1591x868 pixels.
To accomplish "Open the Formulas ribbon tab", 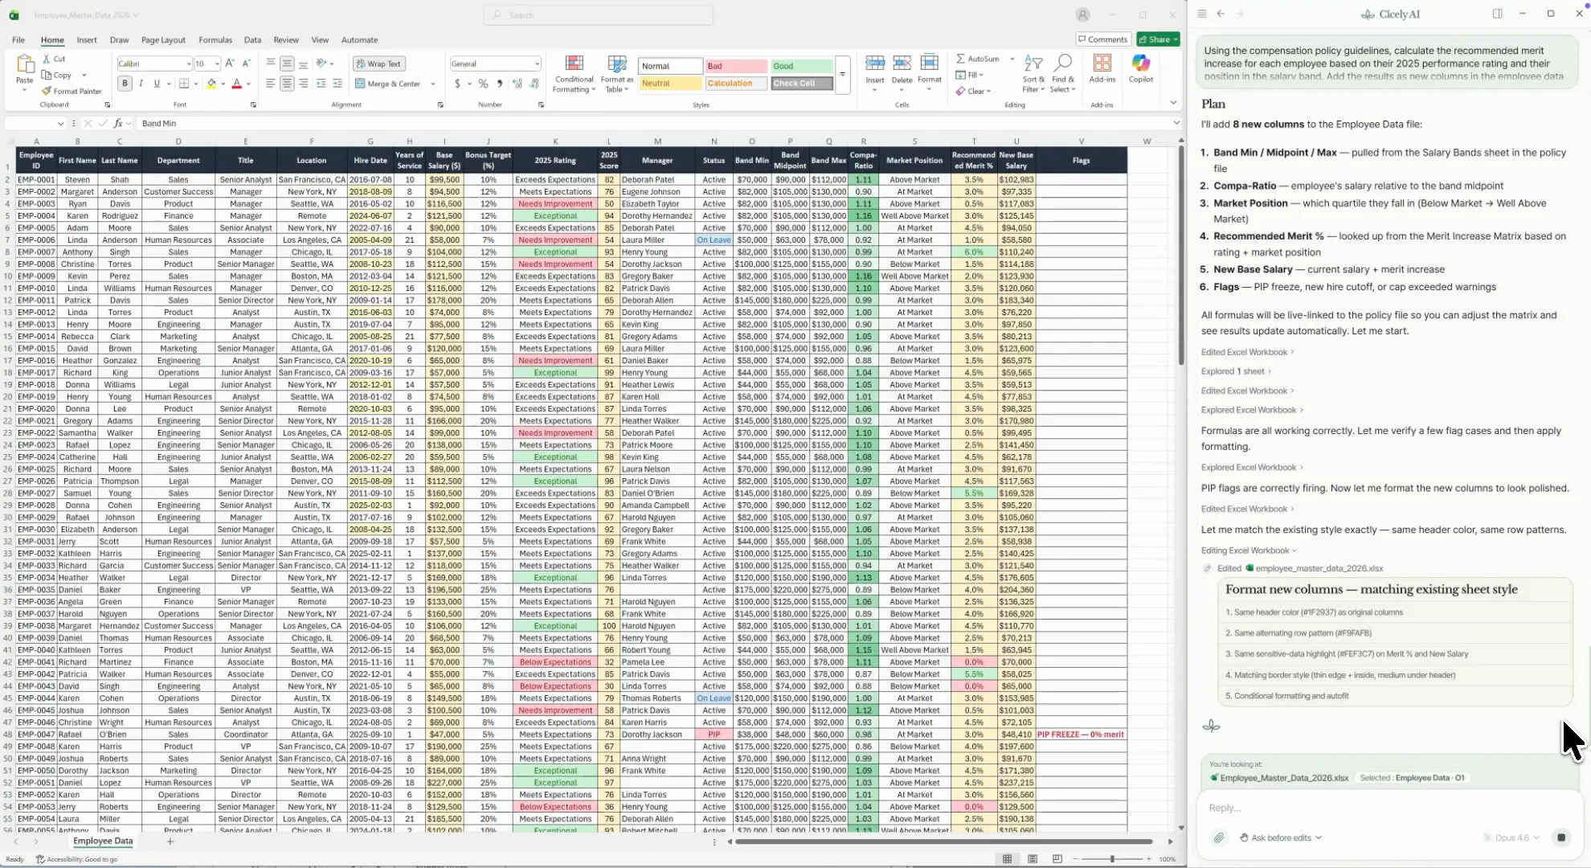I will coord(215,39).
